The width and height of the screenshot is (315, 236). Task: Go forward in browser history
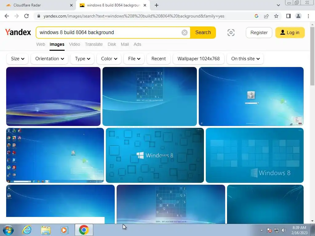(x=17, y=16)
